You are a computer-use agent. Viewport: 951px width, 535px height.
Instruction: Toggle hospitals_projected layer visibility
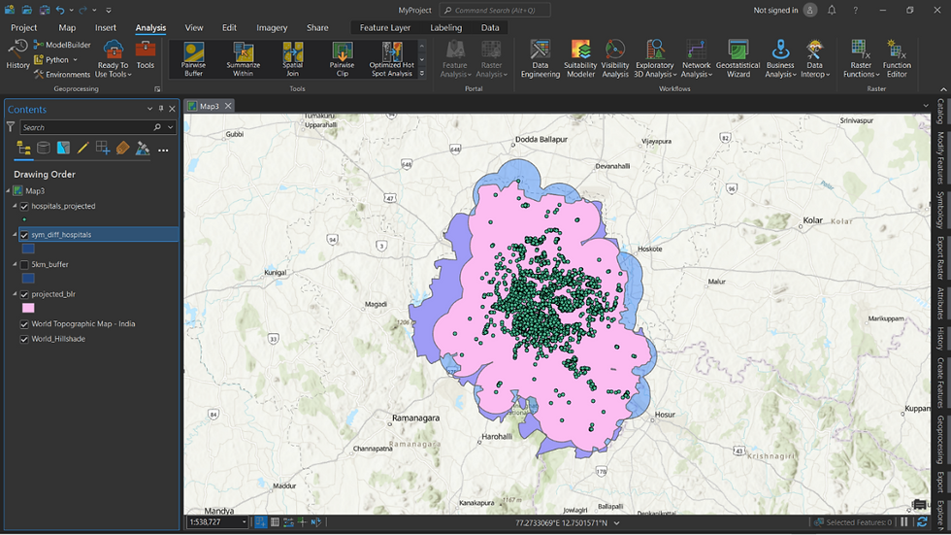tap(24, 206)
